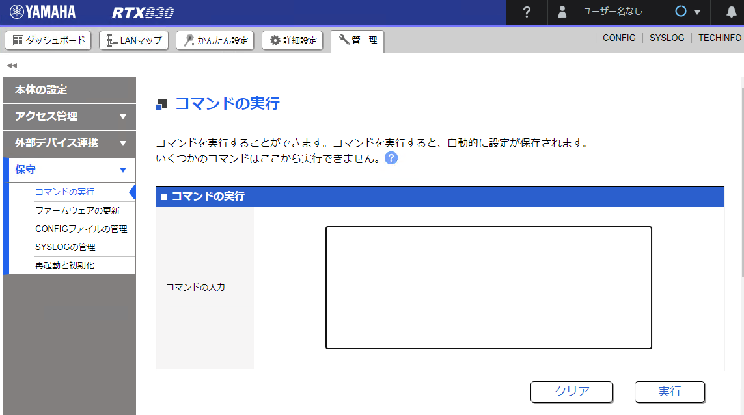This screenshot has width=744, height=415.
Task: Open the TECHINFO link
Action: 720,38
